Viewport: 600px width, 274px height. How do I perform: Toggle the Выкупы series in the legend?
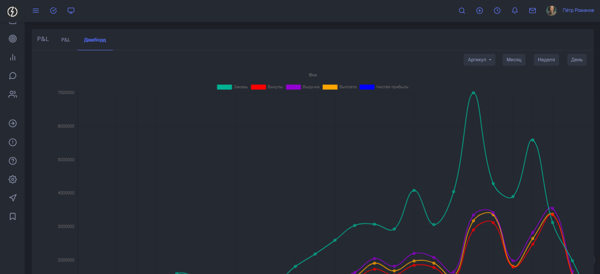(x=267, y=87)
